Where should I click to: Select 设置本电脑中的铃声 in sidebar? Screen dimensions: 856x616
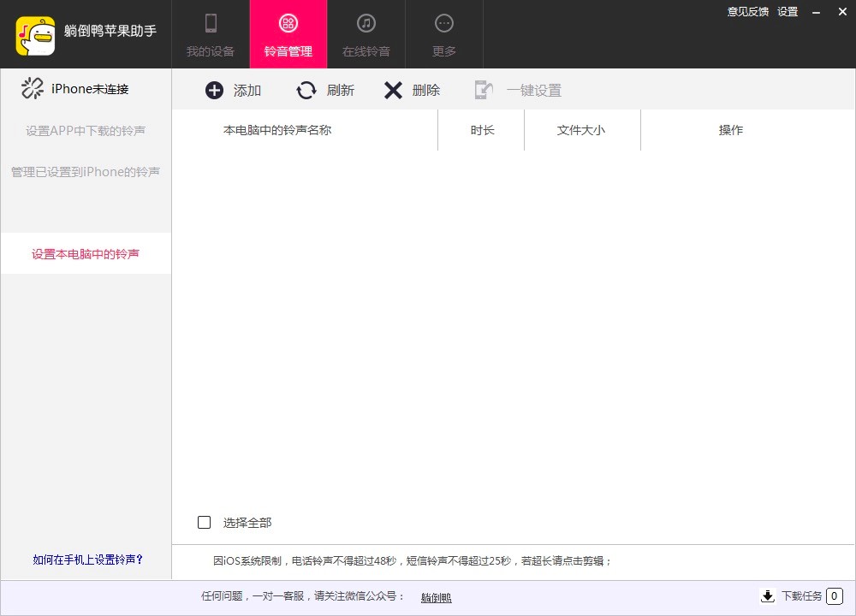pyautogui.click(x=86, y=254)
